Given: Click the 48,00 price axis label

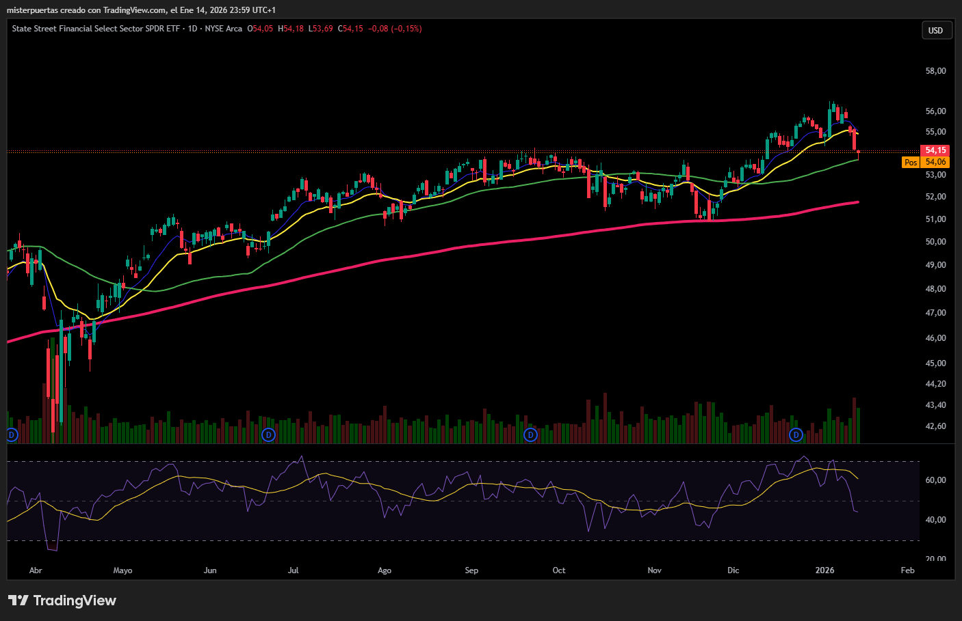Looking at the screenshot, I should (935, 289).
